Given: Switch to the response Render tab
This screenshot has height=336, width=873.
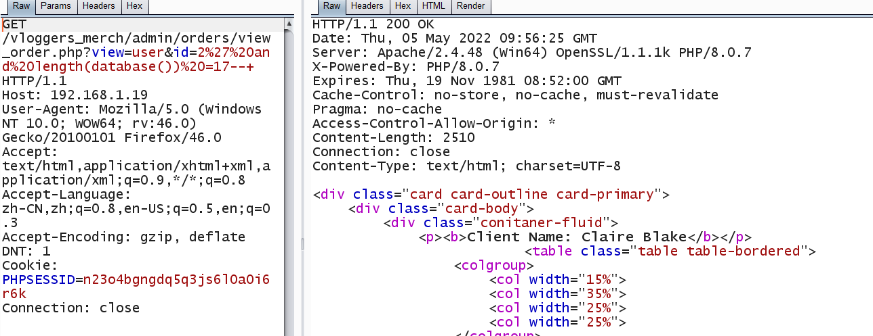Looking at the screenshot, I should coord(471,7).
